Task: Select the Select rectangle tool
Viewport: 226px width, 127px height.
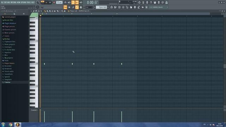Action: point(60,11)
